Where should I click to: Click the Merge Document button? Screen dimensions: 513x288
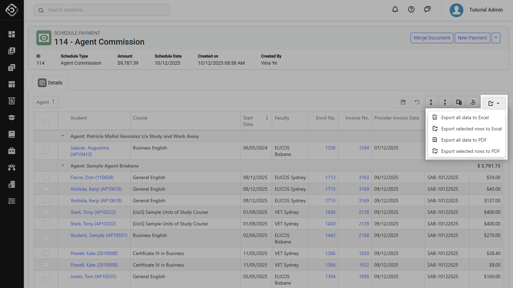(x=432, y=38)
